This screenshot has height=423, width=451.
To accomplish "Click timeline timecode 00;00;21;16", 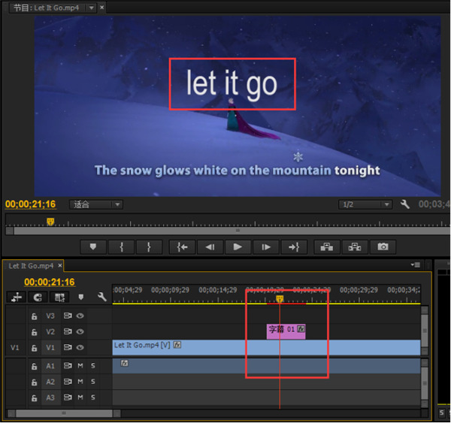I will [x=50, y=282].
